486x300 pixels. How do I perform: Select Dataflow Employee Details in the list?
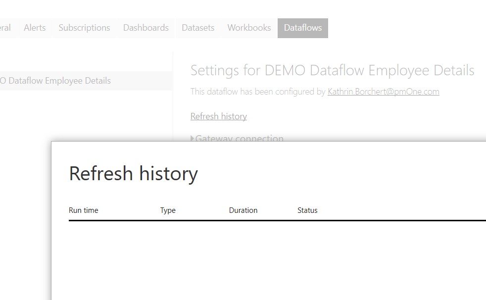point(86,81)
